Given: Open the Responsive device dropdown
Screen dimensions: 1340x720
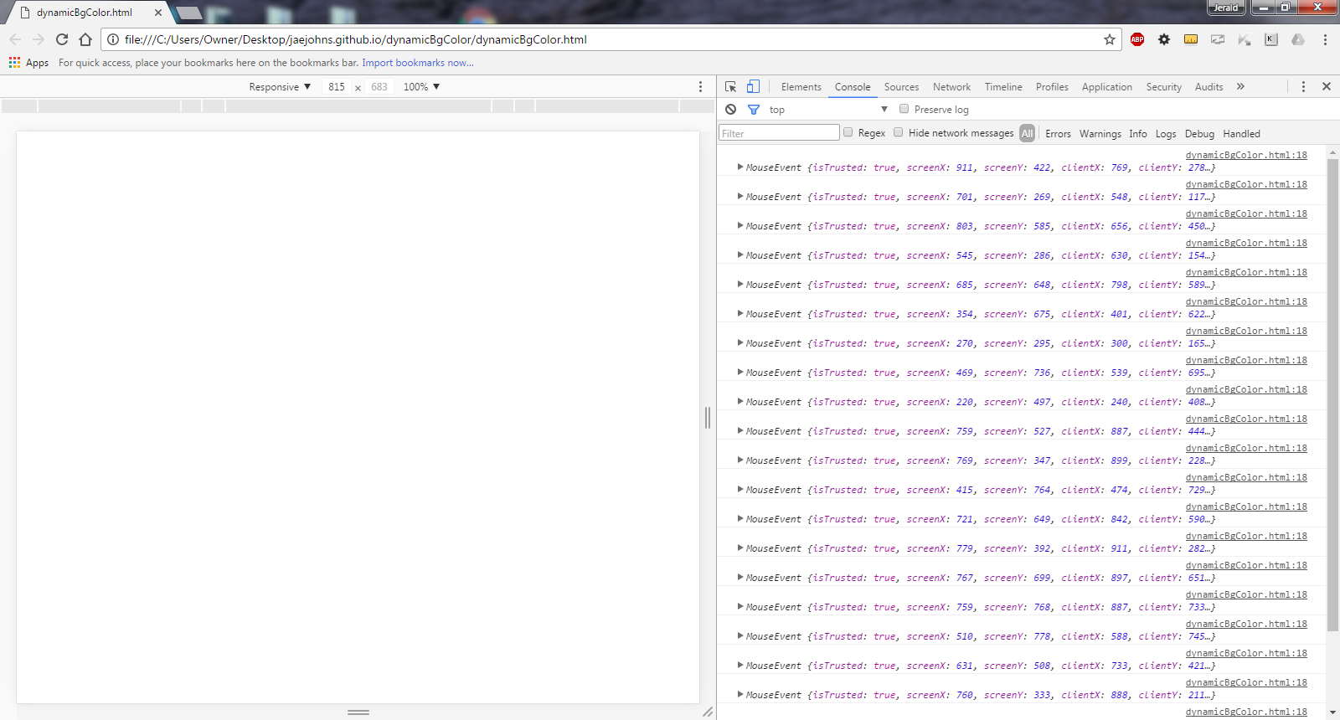Looking at the screenshot, I should pos(280,87).
